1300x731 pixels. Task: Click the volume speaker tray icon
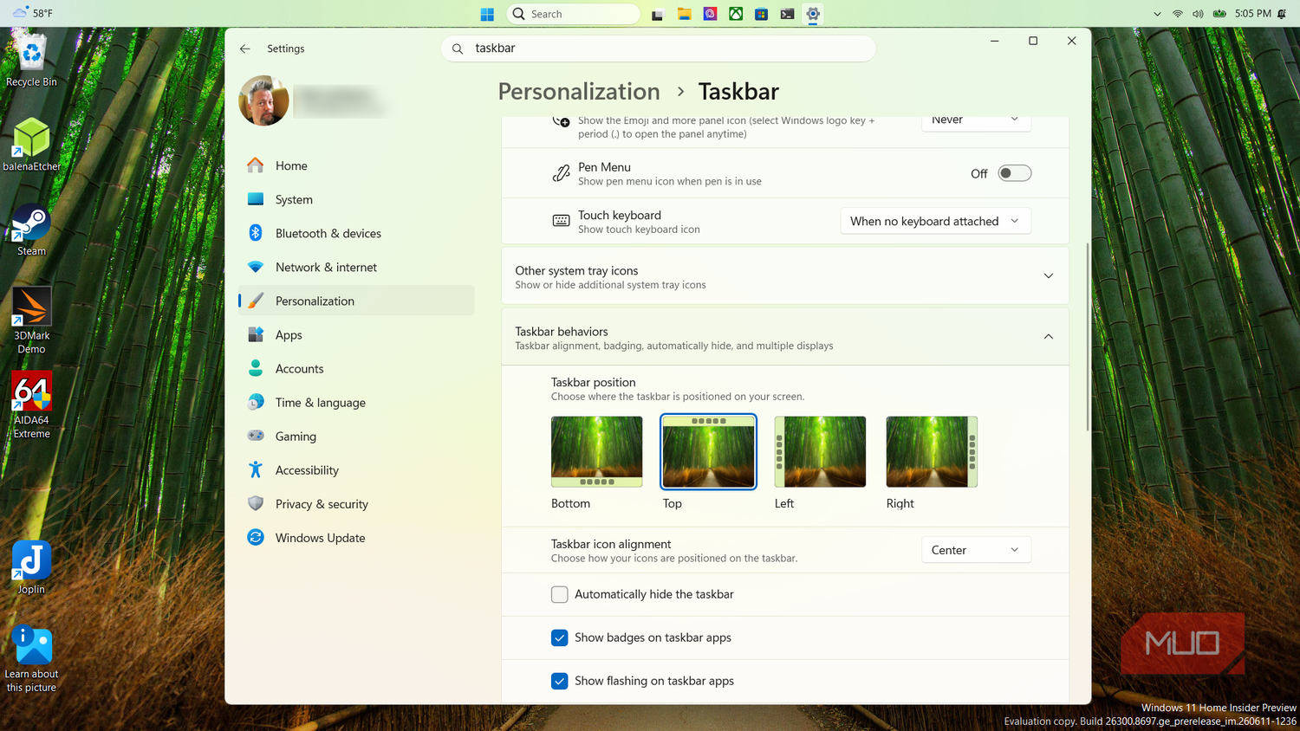[x=1198, y=14]
